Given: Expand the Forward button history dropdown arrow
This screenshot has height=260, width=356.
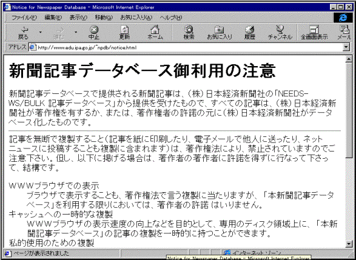Looking at the screenshot, I should click(x=76, y=33).
